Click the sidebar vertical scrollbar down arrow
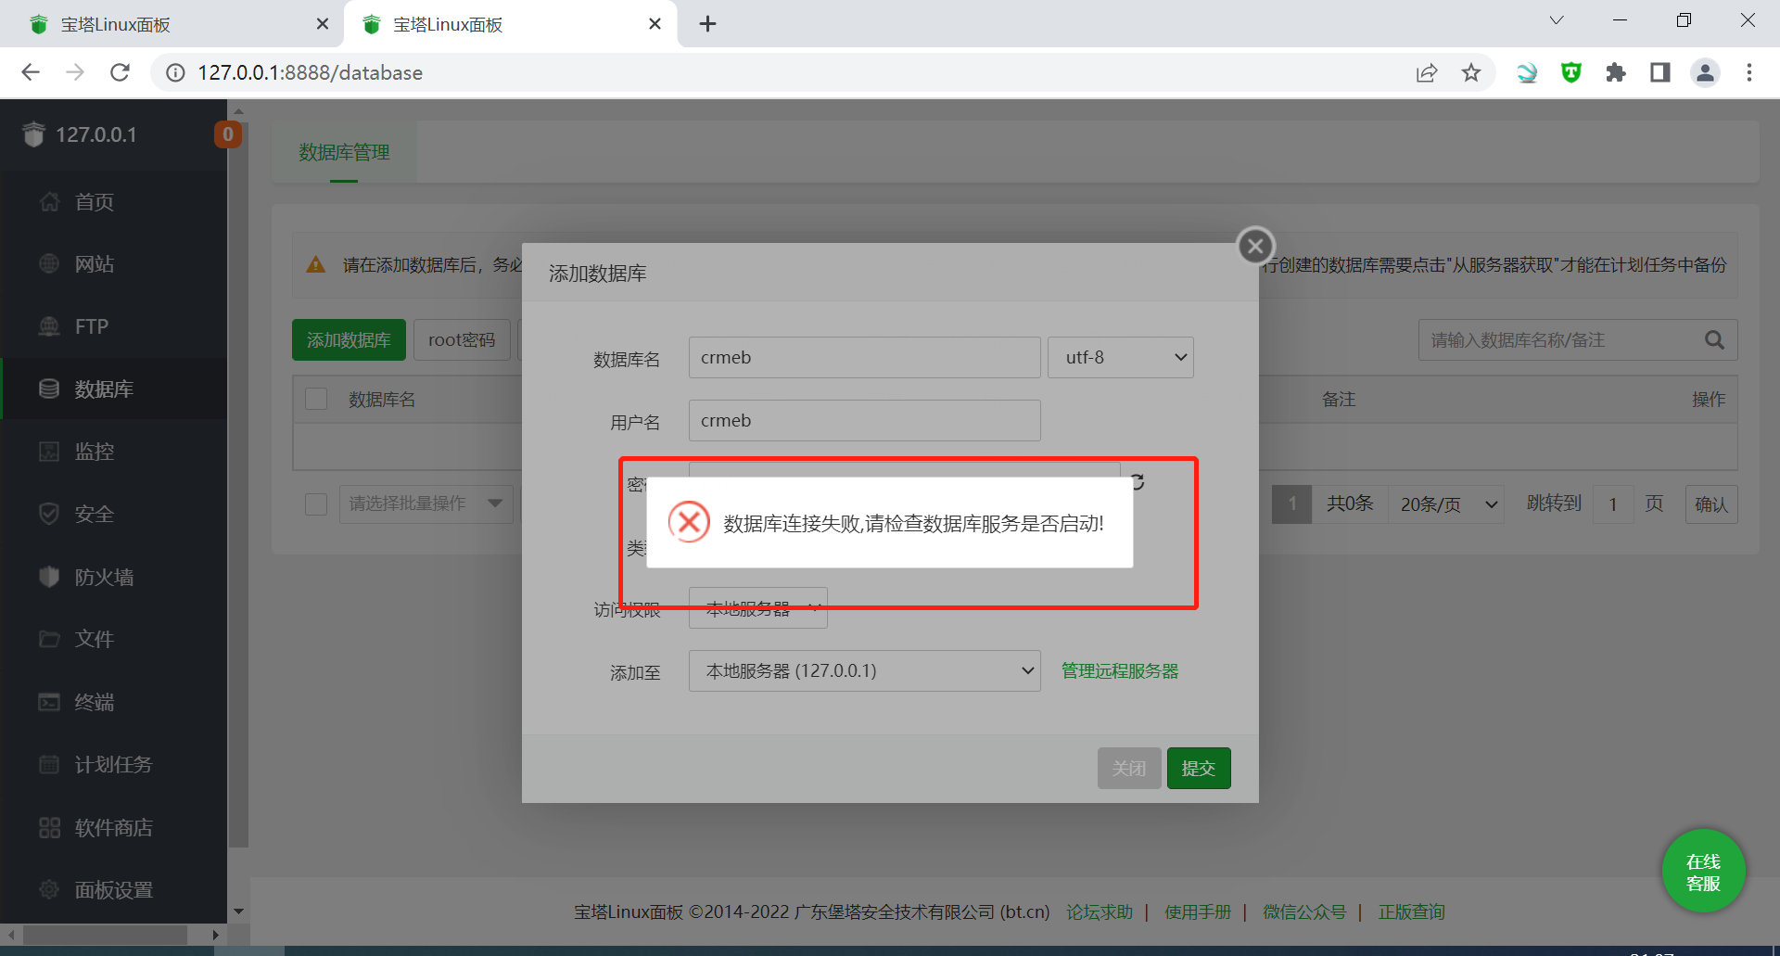Viewport: 1780px width, 956px height. (x=238, y=911)
